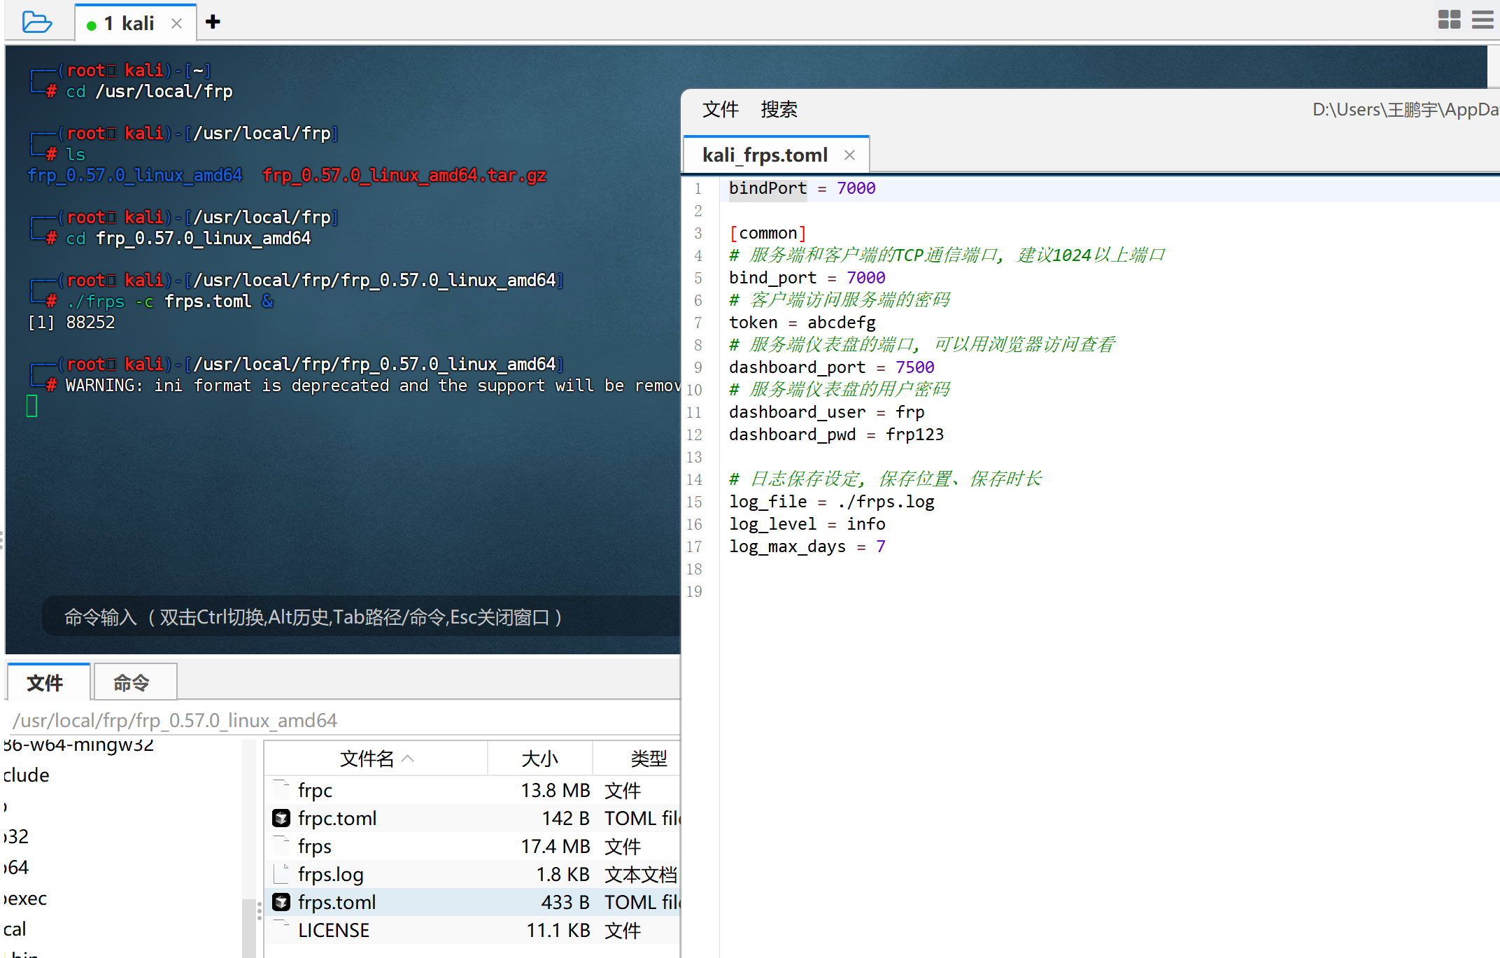This screenshot has height=958, width=1500.
Task: Click the LICENSE file icon
Action: [x=281, y=930]
